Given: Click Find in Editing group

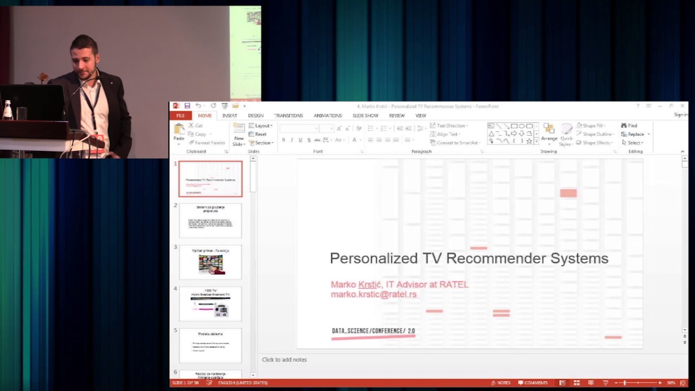Looking at the screenshot, I should [629, 125].
